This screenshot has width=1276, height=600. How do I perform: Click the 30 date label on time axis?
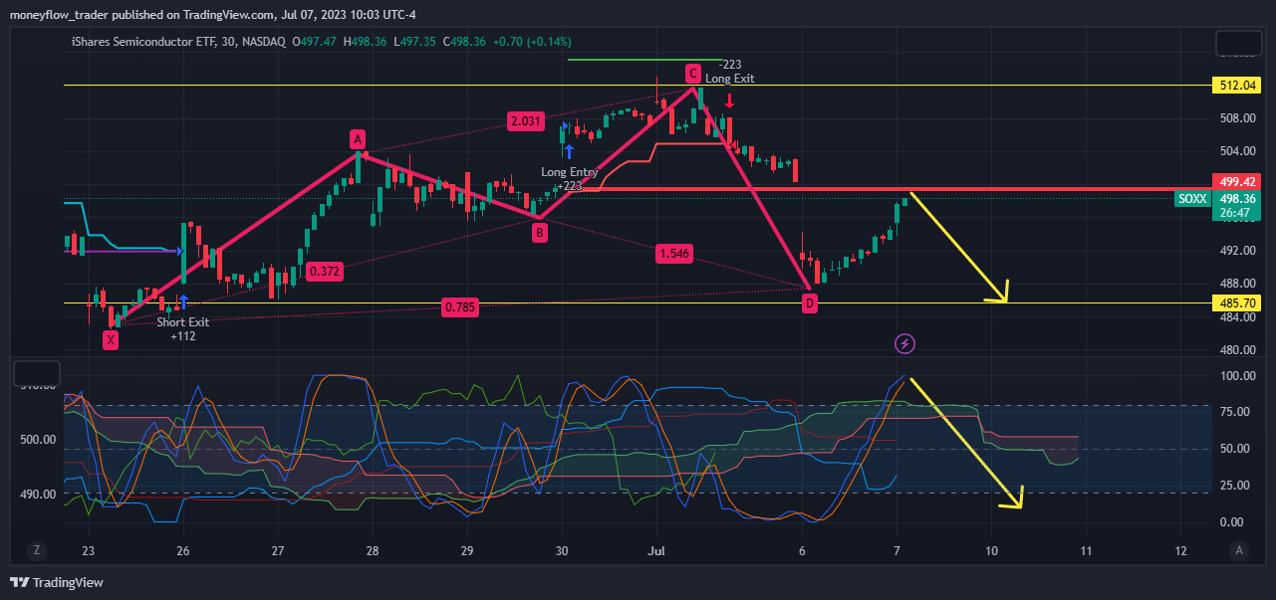pyautogui.click(x=562, y=550)
